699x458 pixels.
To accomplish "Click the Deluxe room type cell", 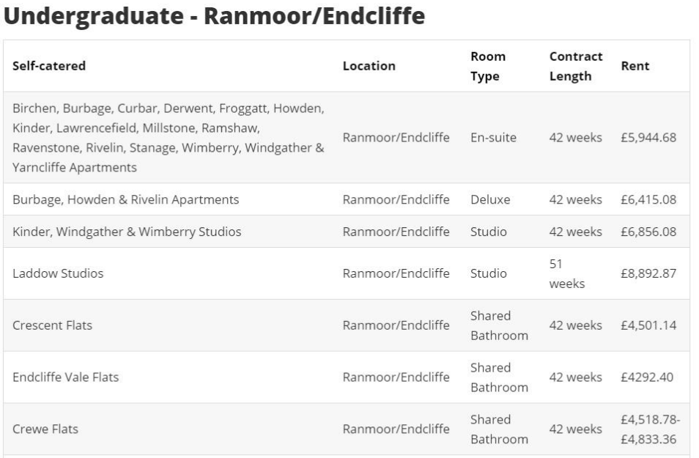I will click(490, 199).
